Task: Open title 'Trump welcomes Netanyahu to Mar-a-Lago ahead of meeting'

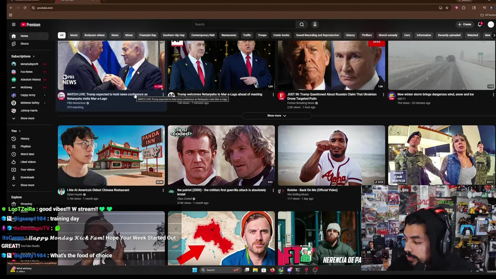Action: (x=219, y=94)
